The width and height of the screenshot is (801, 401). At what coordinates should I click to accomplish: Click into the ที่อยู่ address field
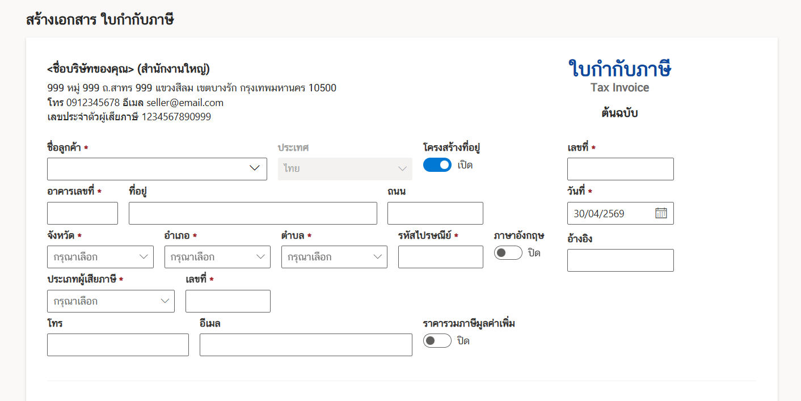click(252, 213)
